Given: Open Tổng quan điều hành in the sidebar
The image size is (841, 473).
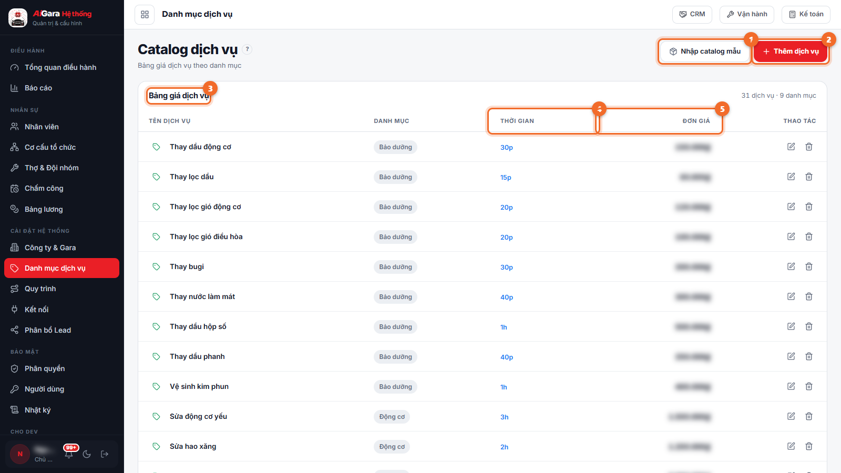Looking at the screenshot, I should click(x=61, y=67).
